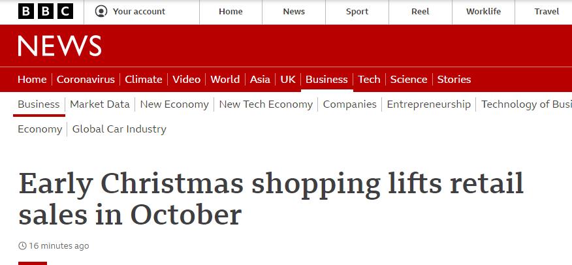Click the BBC logo blocks

(x=46, y=11)
